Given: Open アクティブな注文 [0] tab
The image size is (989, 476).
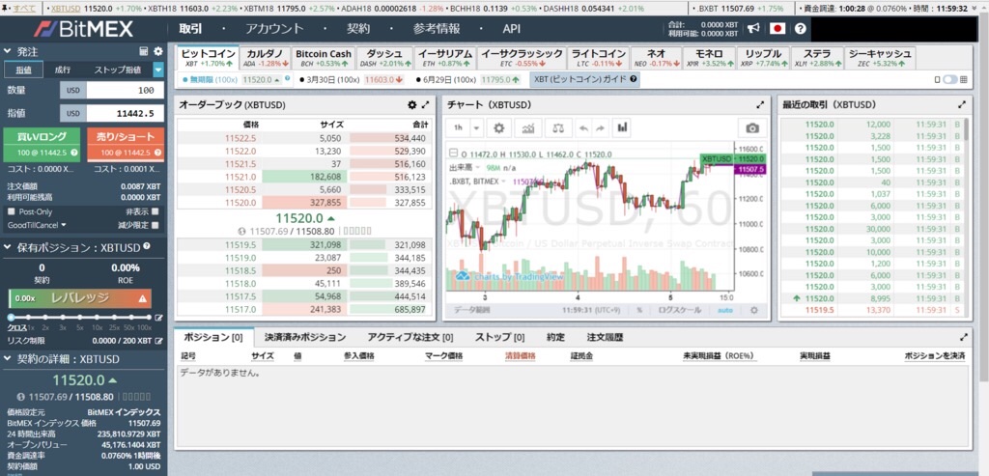Looking at the screenshot, I should click(410, 337).
